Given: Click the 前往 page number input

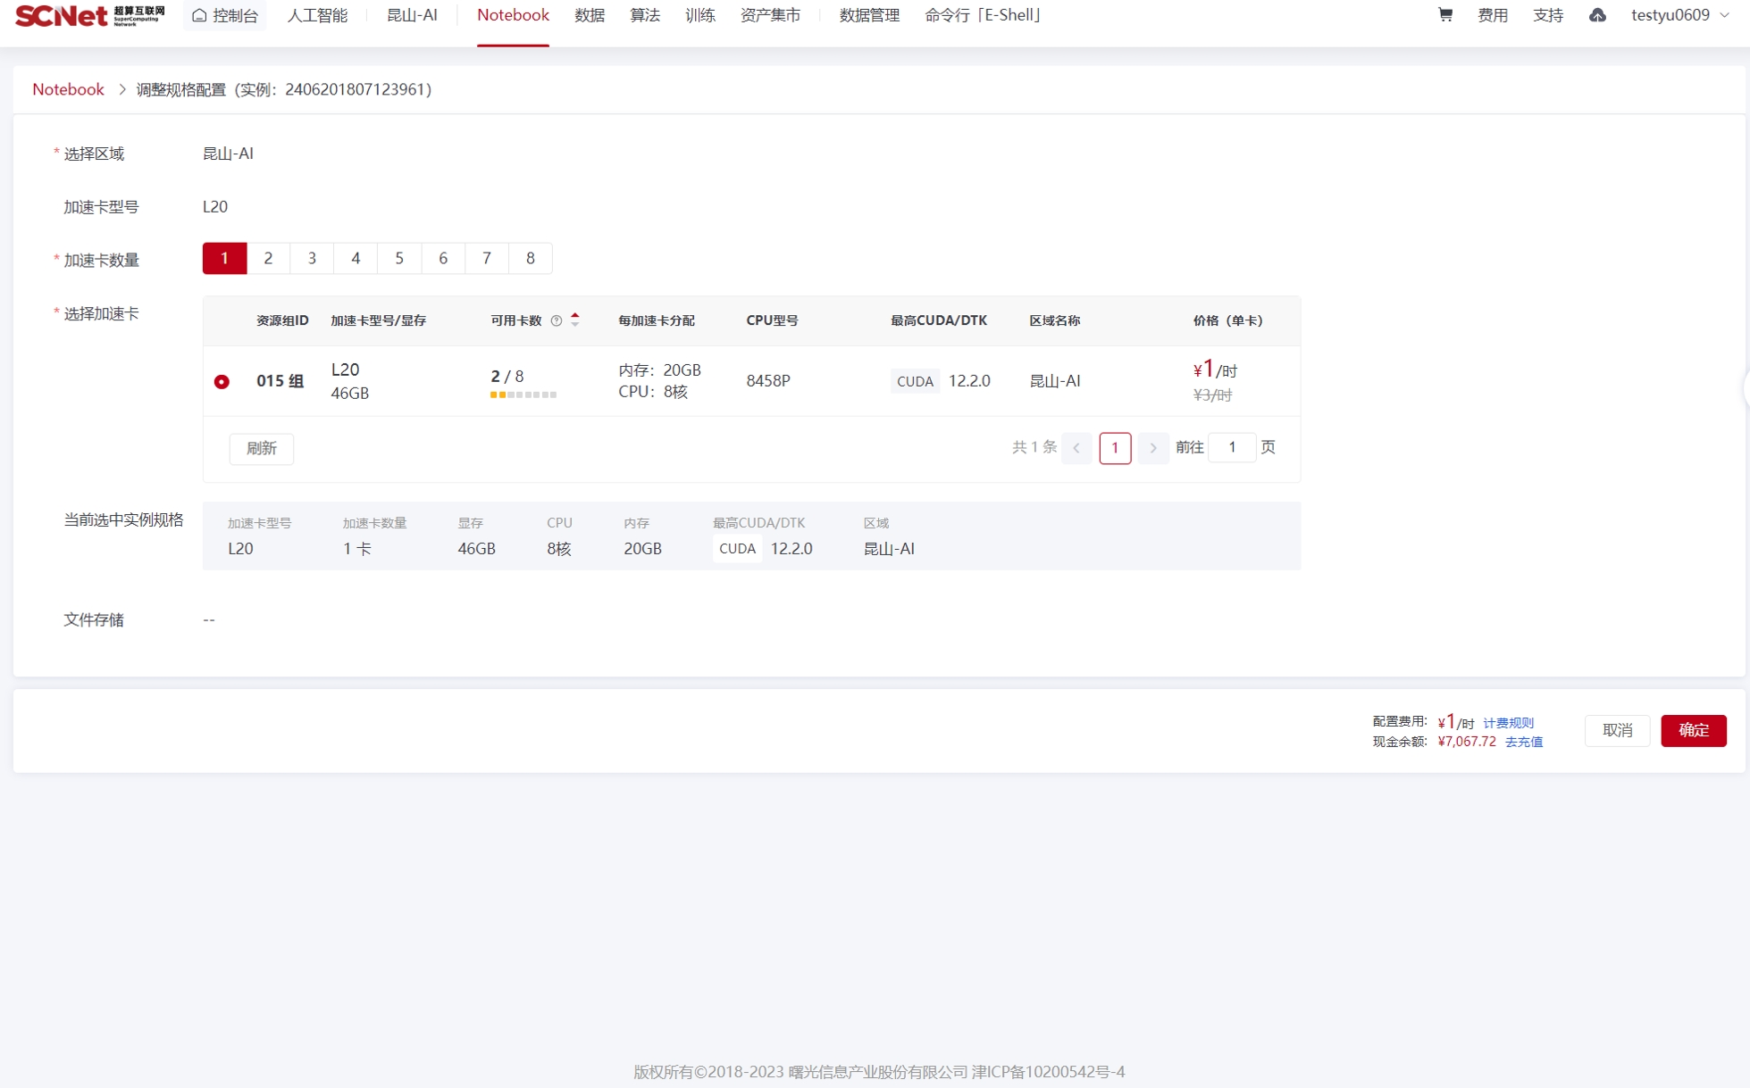Looking at the screenshot, I should 1231,448.
